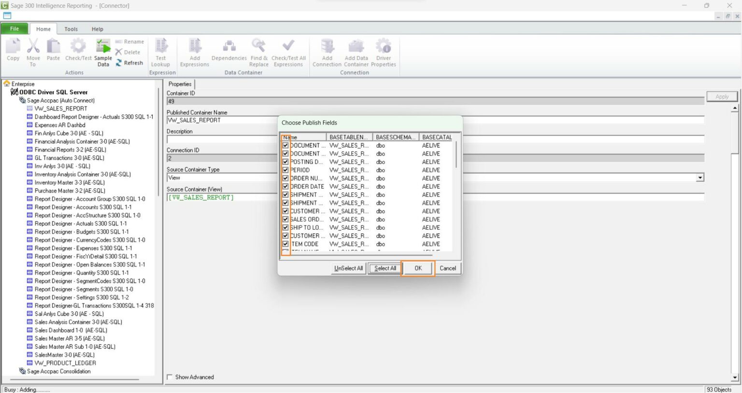The height and width of the screenshot is (393, 742).
Task: Enable the Show Advanced checkbox
Action: tap(170, 377)
